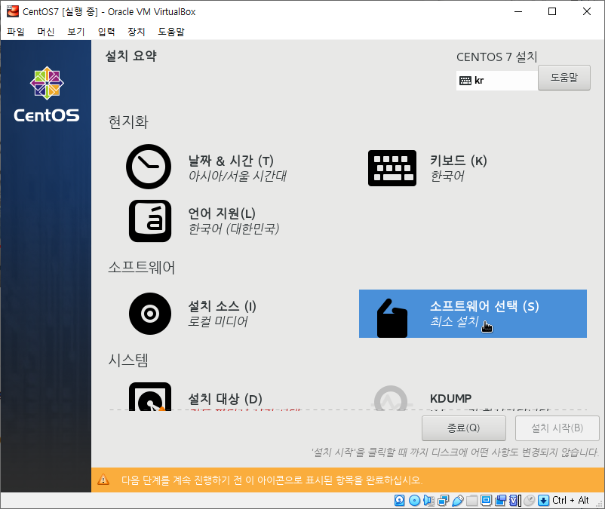Viewport: 605px width, 509px height.
Task: Click the CENTOS 7 설치 title text
Action: 497,57
